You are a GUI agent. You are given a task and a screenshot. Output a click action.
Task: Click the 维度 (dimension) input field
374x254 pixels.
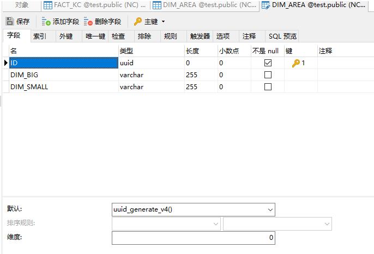tap(193, 238)
